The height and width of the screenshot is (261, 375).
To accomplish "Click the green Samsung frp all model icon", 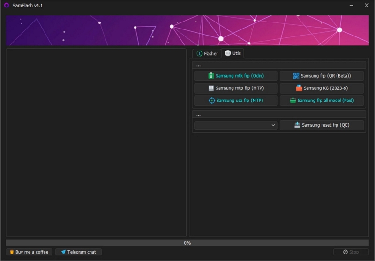I will tap(292, 101).
